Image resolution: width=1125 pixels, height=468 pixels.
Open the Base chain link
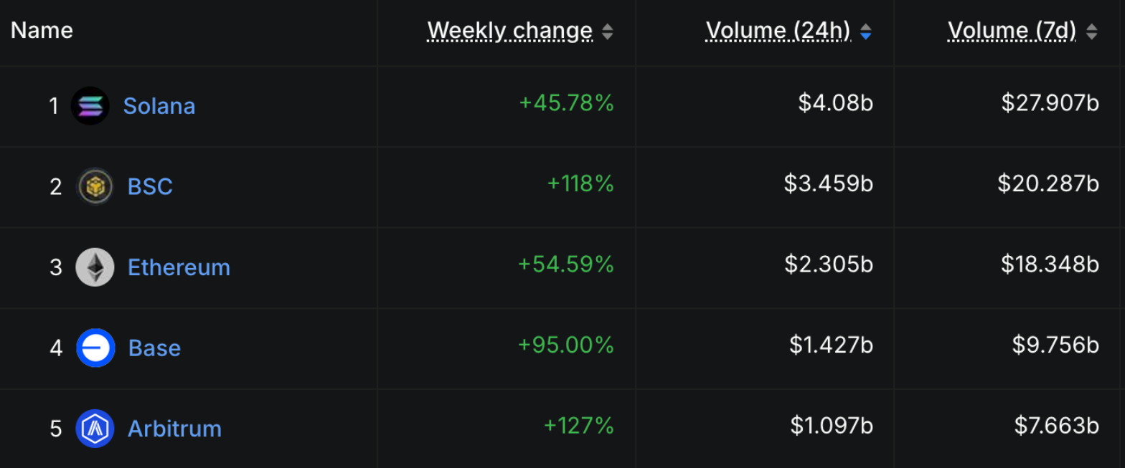point(154,348)
